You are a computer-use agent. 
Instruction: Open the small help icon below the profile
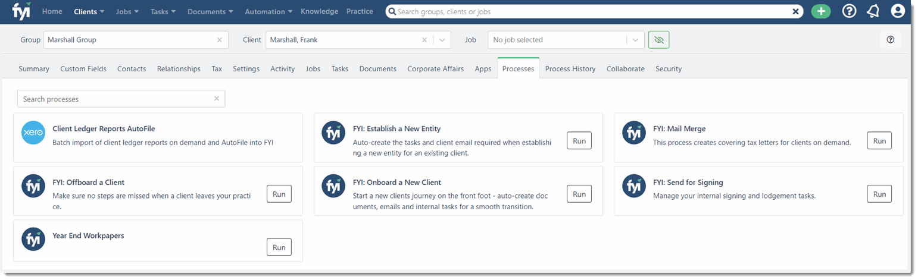[x=891, y=40]
